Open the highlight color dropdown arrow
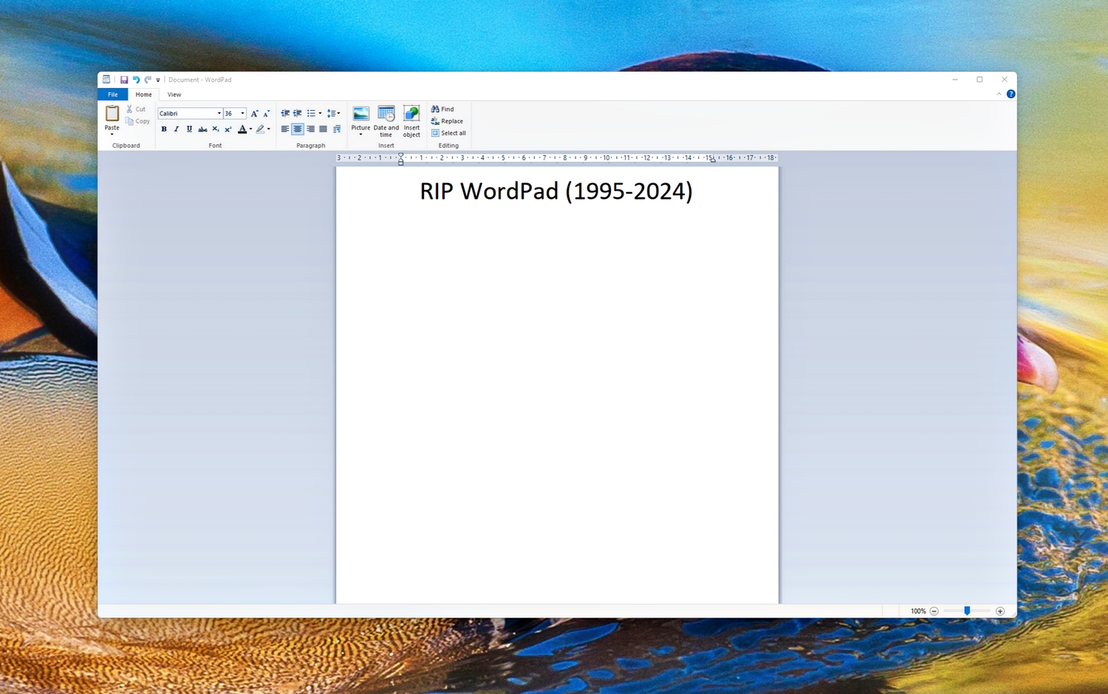 tap(269, 129)
